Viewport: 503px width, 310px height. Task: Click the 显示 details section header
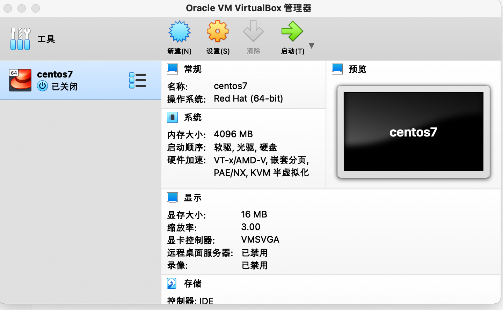click(x=193, y=197)
